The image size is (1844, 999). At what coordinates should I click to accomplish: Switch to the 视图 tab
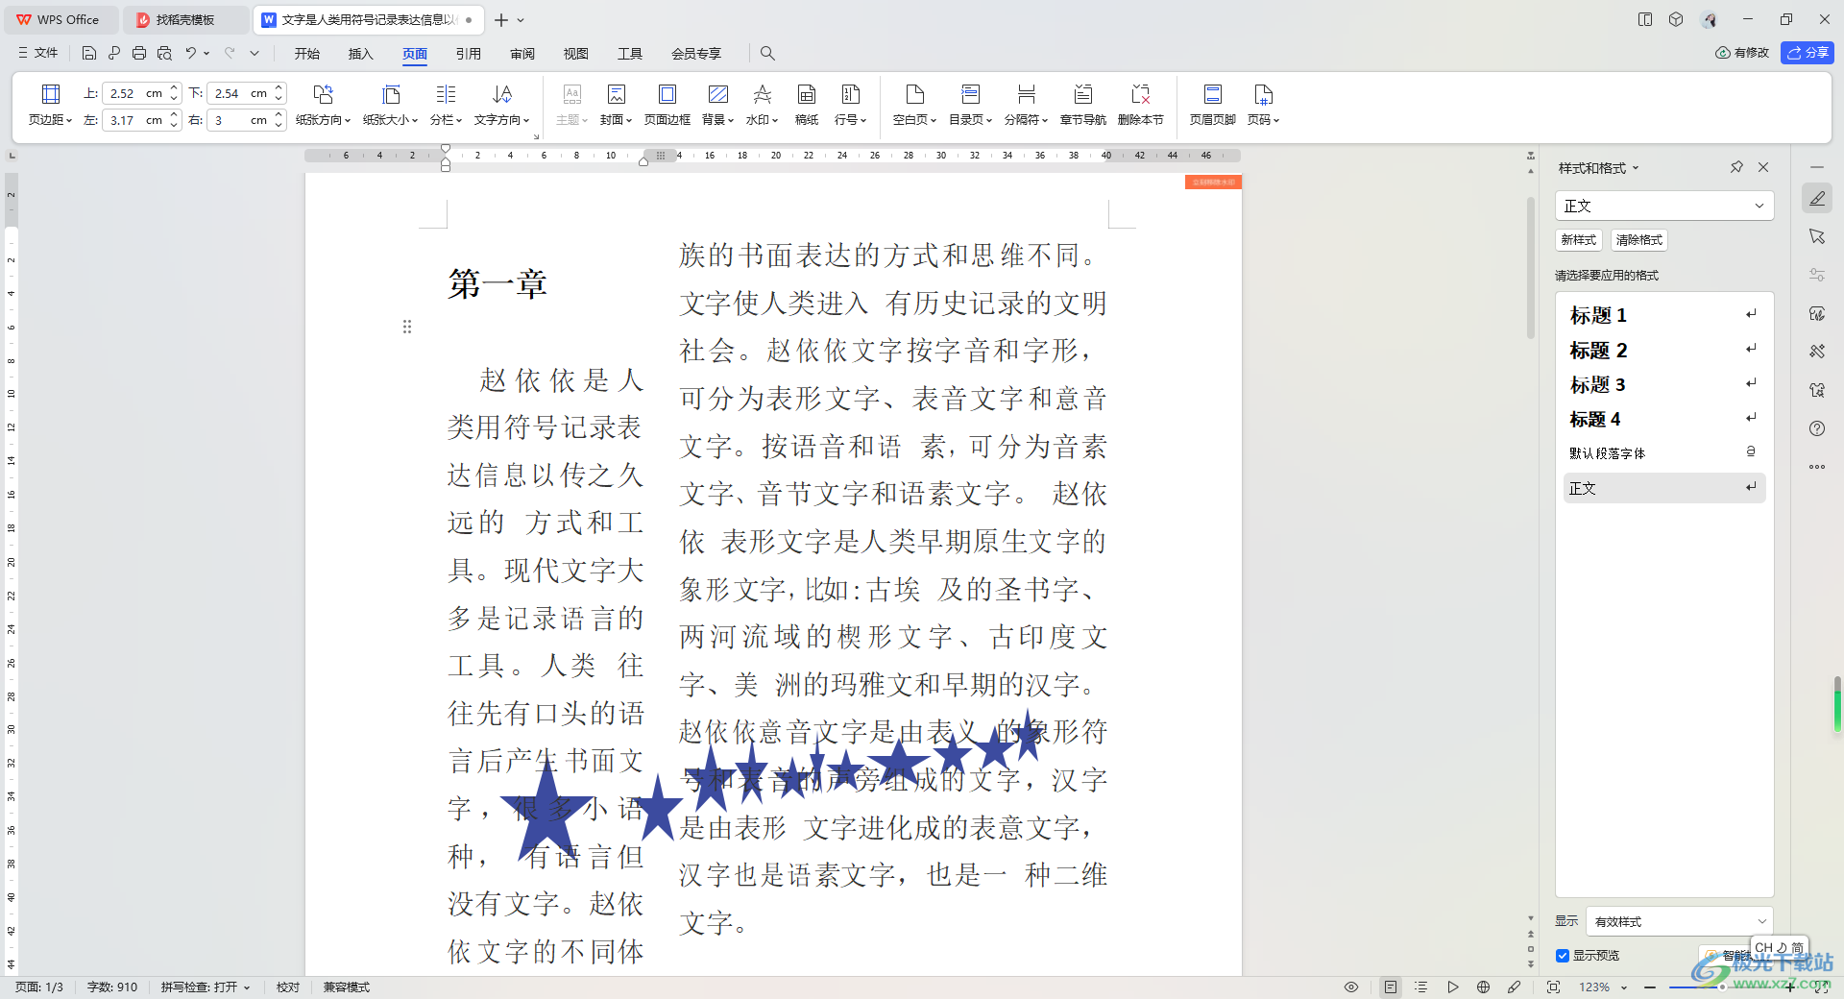pos(575,53)
